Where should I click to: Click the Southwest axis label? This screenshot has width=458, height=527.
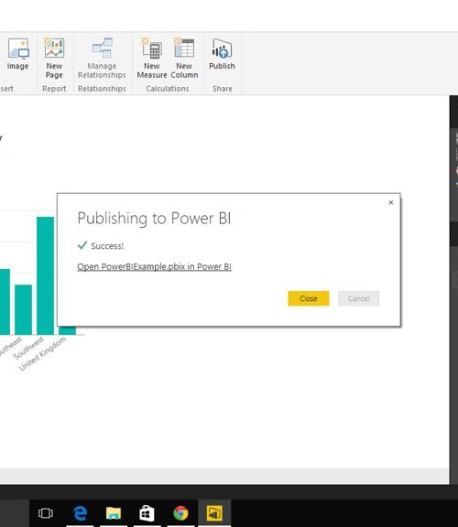[x=28, y=348]
